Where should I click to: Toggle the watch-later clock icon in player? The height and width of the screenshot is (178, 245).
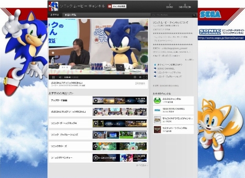(140, 77)
